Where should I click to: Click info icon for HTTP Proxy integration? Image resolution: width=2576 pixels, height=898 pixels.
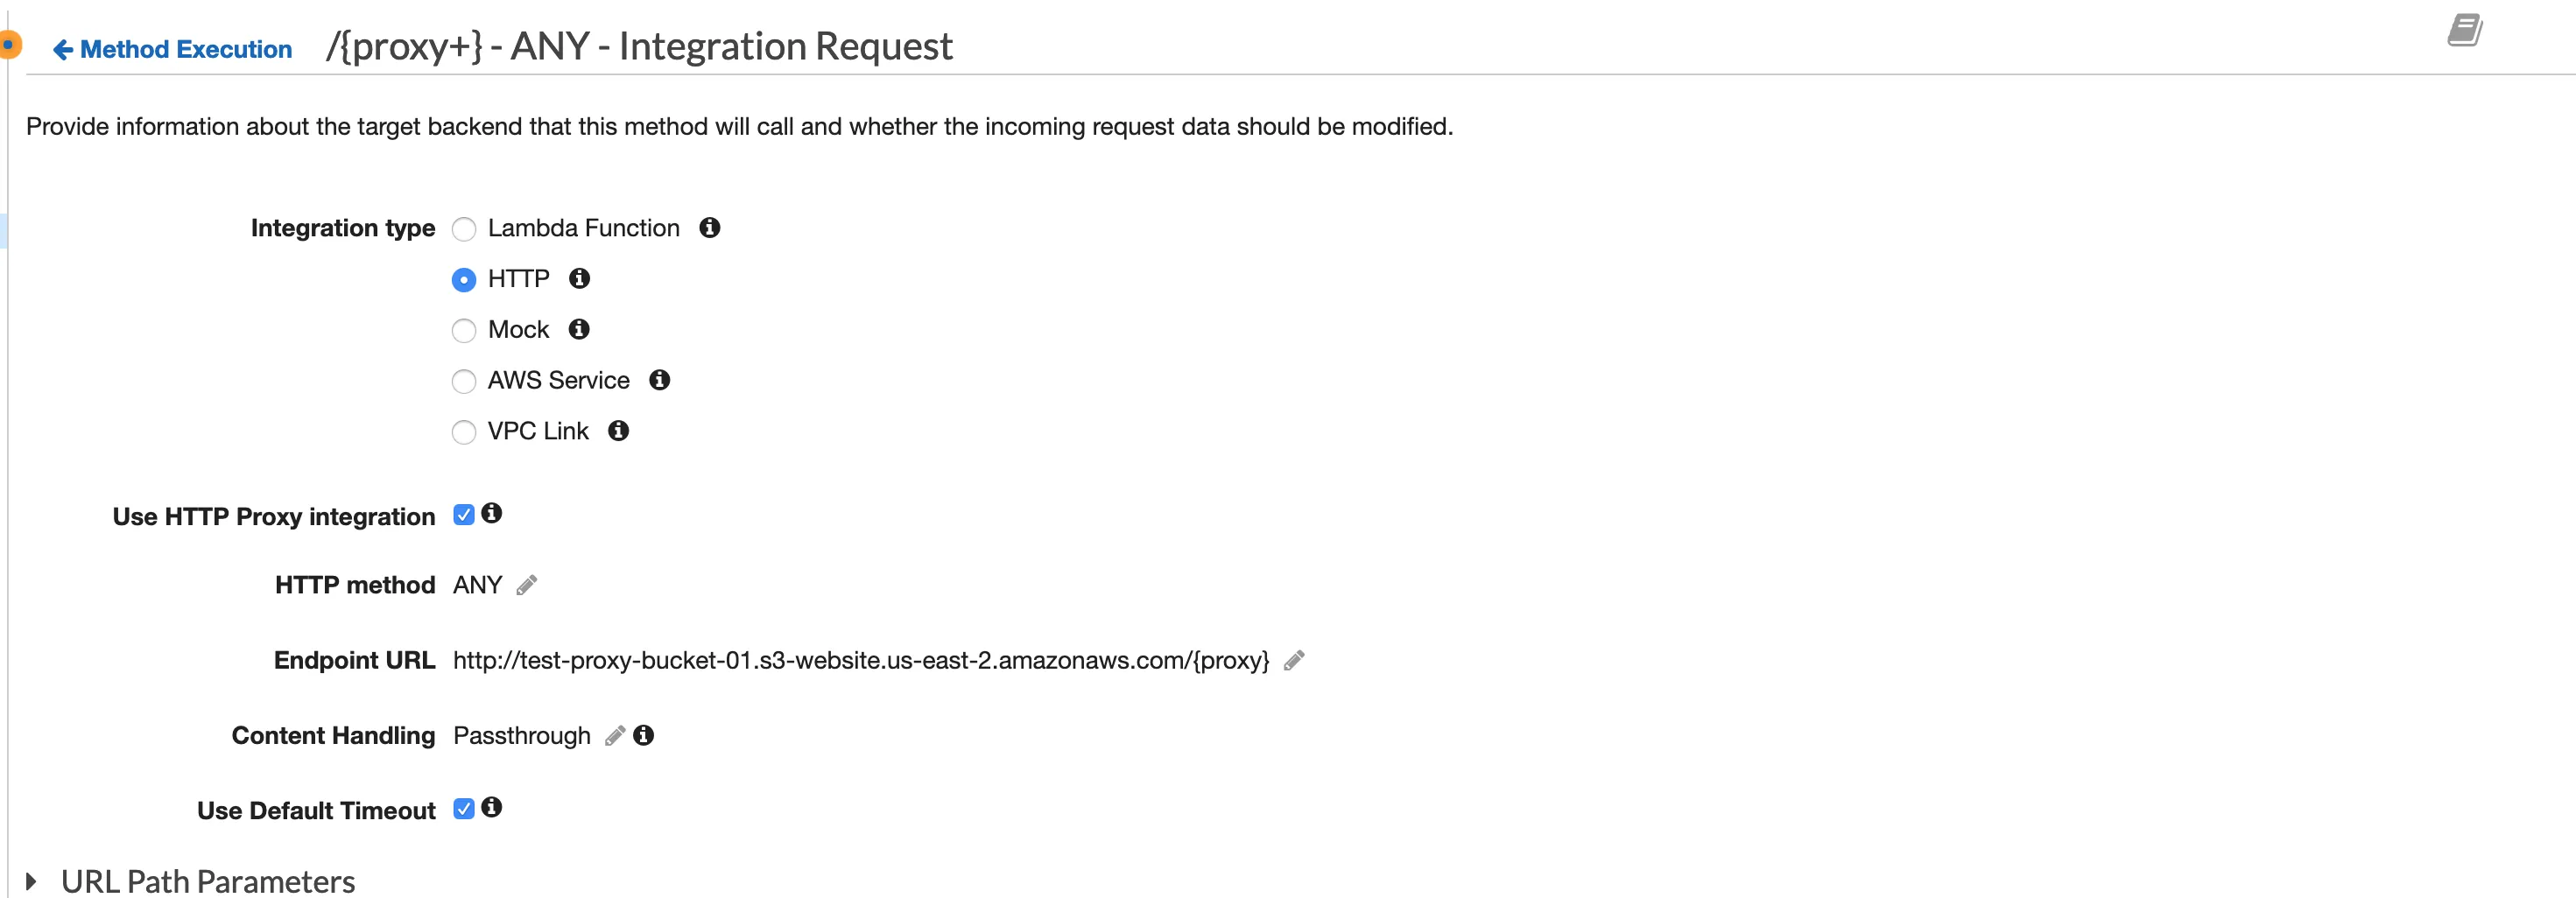point(491,513)
